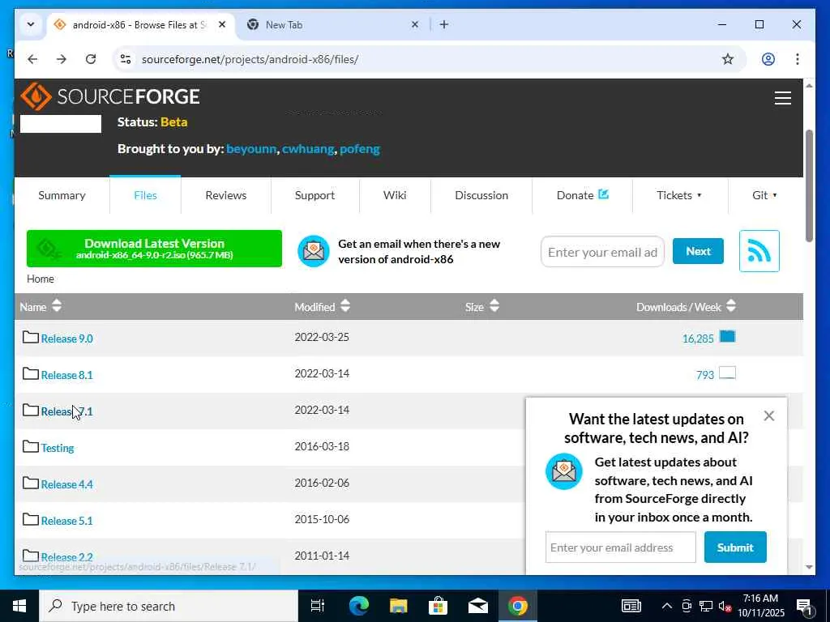This screenshot has width=830, height=622.
Task: Click the page vertical scrollbar thumb
Action: click(809, 185)
